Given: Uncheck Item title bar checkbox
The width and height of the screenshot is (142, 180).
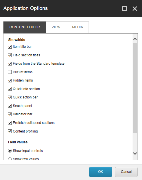Looking at the screenshot, I should 10,47.
